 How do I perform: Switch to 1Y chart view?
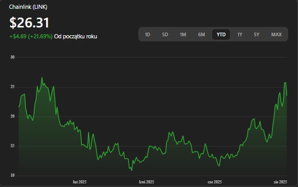(x=239, y=34)
